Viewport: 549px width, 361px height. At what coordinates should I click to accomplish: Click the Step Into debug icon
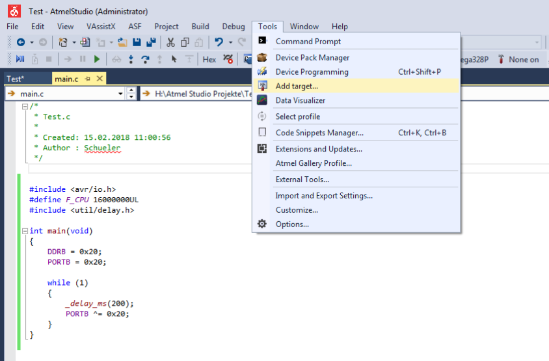point(131,59)
